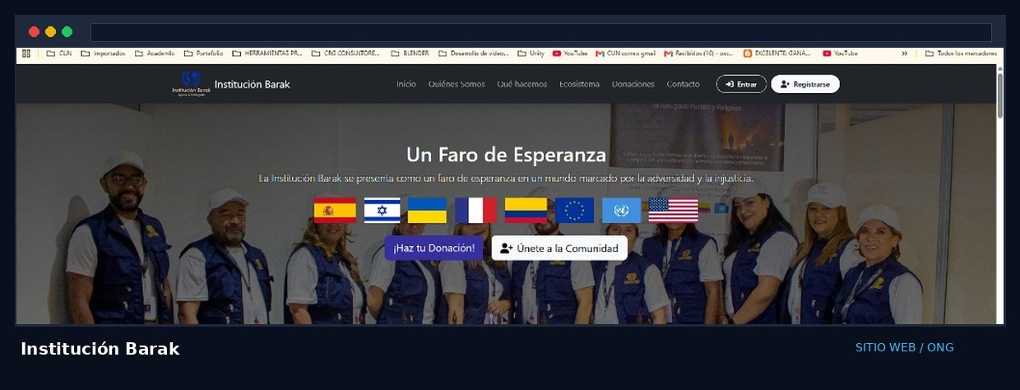Image resolution: width=1020 pixels, height=390 pixels.
Task: Select the Colombia flag
Action: [x=526, y=210]
